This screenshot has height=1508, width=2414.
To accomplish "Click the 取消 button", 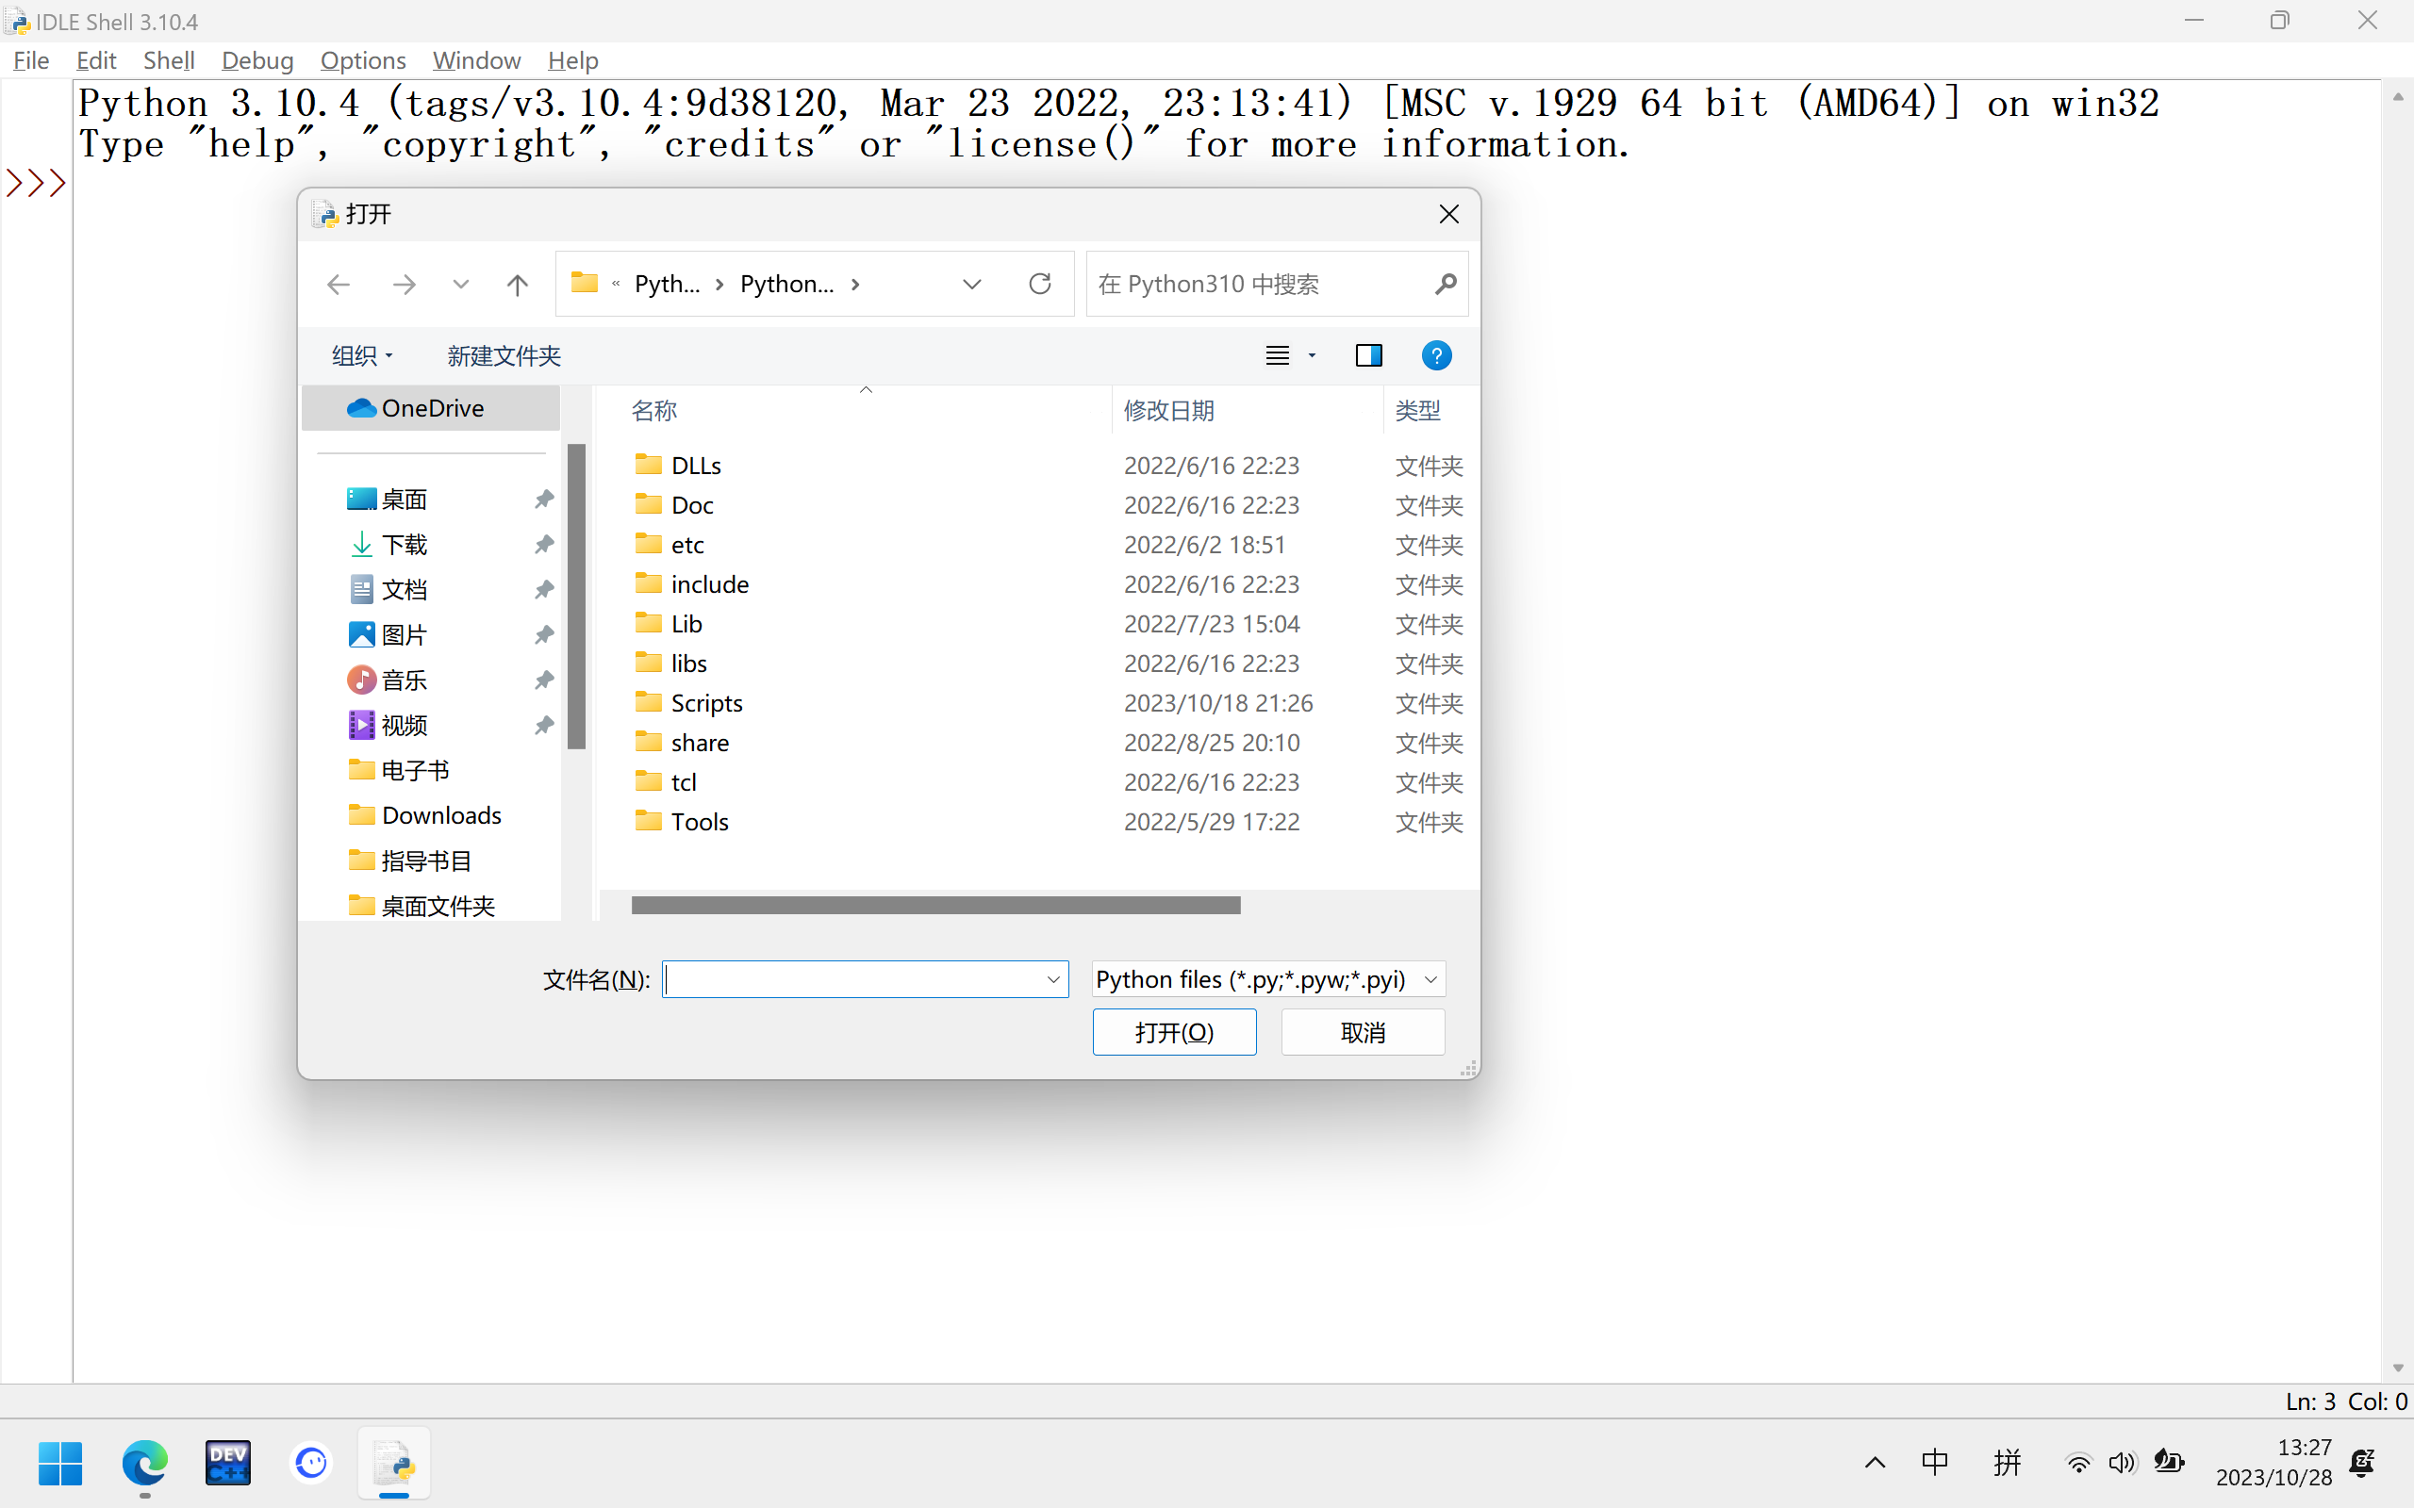I will [1363, 1032].
